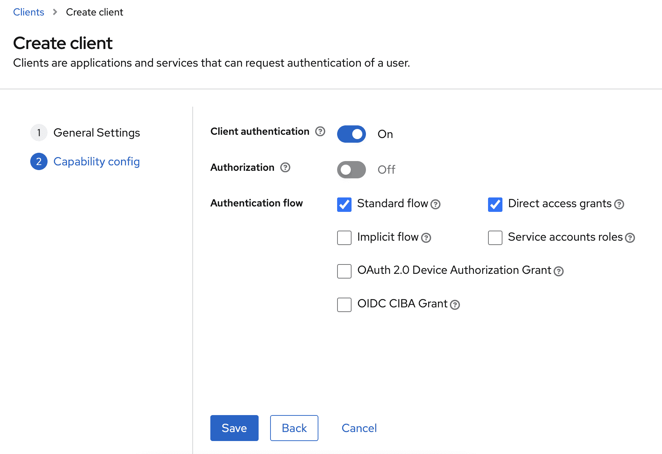Save the new client
The width and height of the screenshot is (662, 454).
(234, 428)
